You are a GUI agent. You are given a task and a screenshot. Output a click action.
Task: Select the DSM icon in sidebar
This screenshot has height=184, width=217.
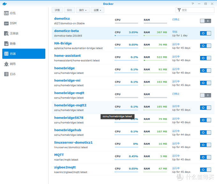point(6,23)
